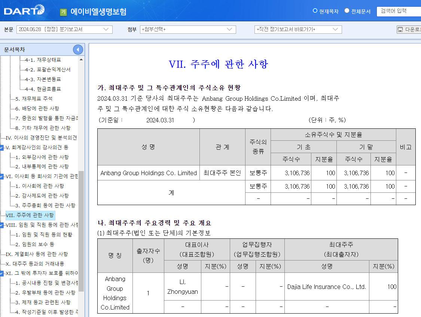This screenshot has height=317, width=421.
Task: Click the LI, Zhongyuan representative cell
Action: click(183, 287)
